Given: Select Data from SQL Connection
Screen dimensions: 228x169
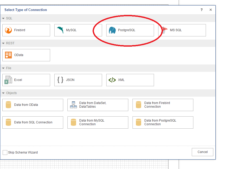Looking at the screenshot, I should point(33,122).
